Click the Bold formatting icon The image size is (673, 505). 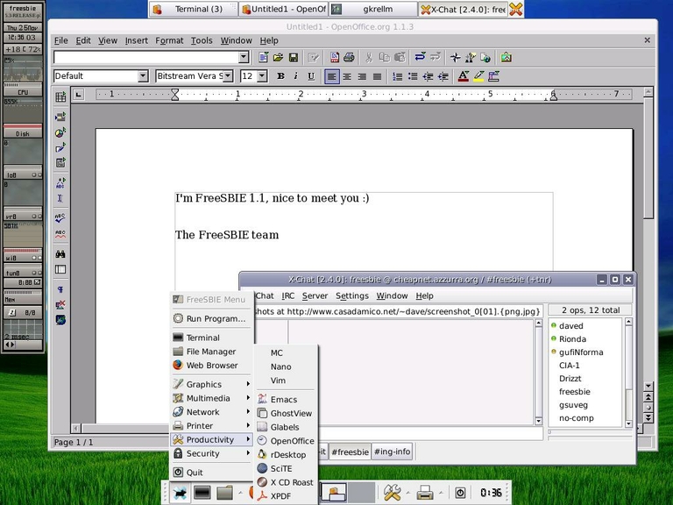click(280, 76)
